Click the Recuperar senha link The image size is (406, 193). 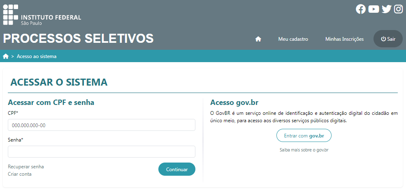click(x=26, y=167)
